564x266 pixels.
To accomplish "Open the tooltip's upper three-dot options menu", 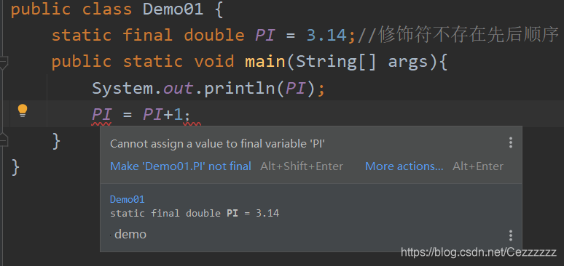I will coord(510,142).
